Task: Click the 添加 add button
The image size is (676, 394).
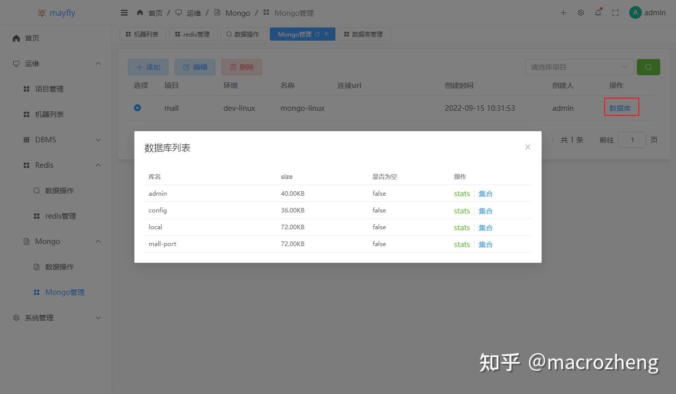Action: [148, 67]
